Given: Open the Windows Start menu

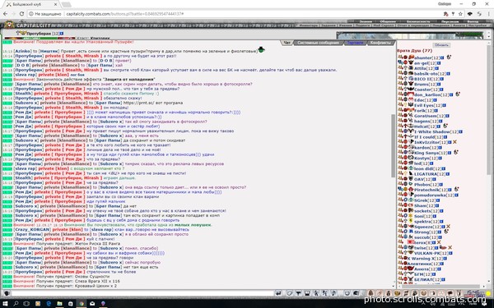Looking at the screenshot, I should pyautogui.click(x=5, y=304).
